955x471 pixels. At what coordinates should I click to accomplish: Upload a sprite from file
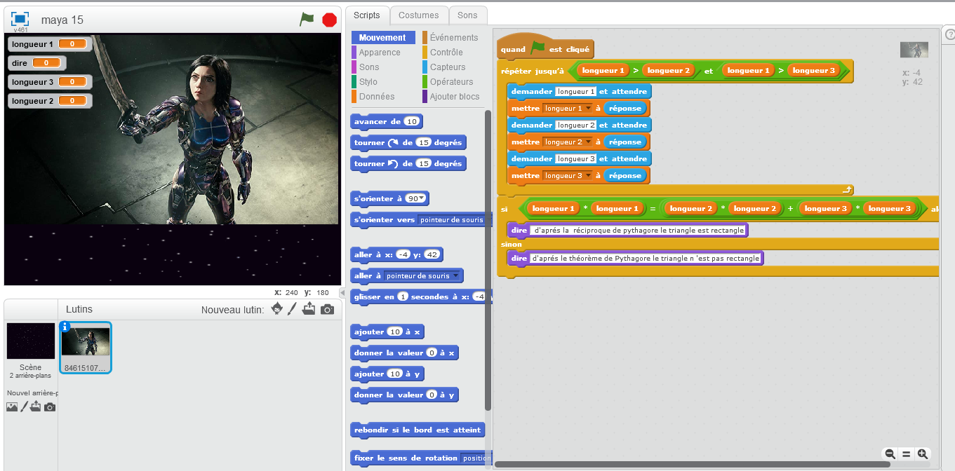(x=309, y=309)
